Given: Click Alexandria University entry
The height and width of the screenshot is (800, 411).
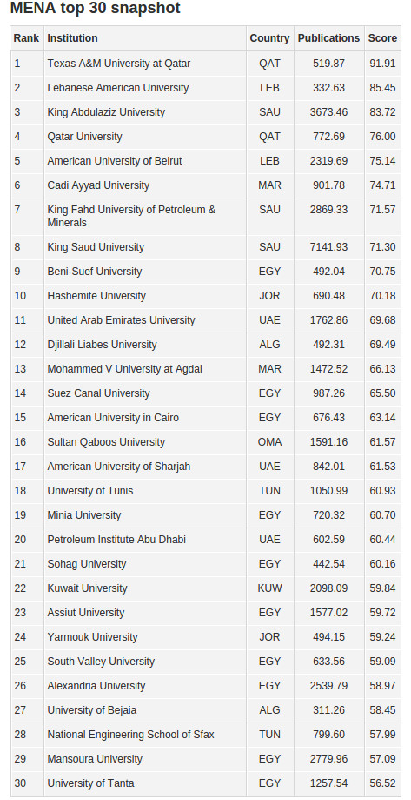Looking at the screenshot, I should click(96, 686).
